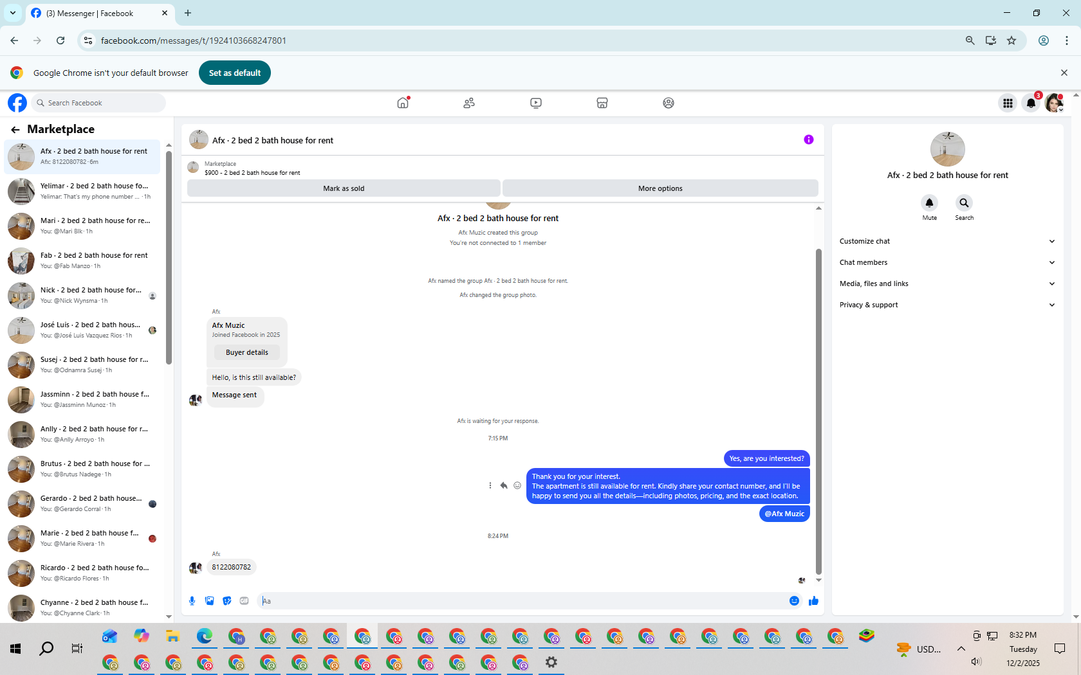
Task: Open Mari conversation
Action: point(82,226)
